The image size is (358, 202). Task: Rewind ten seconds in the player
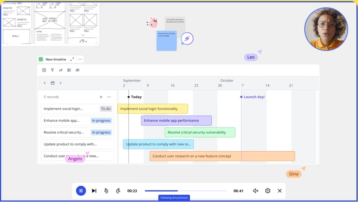click(x=106, y=191)
